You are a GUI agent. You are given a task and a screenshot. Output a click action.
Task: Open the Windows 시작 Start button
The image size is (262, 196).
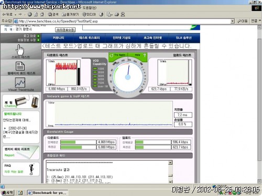tap(7, 192)
